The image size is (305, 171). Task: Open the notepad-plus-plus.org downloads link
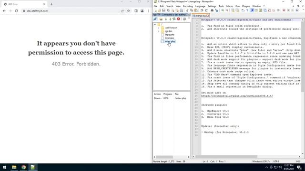click(x=237, y=96)
